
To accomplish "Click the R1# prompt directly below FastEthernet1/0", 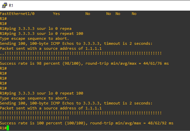I will [x=3, y=19].
